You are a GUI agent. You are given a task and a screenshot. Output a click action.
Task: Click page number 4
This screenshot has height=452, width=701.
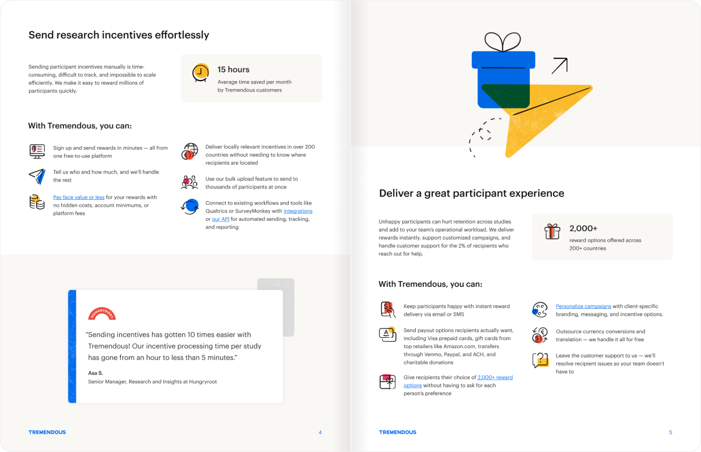(320, 432)
